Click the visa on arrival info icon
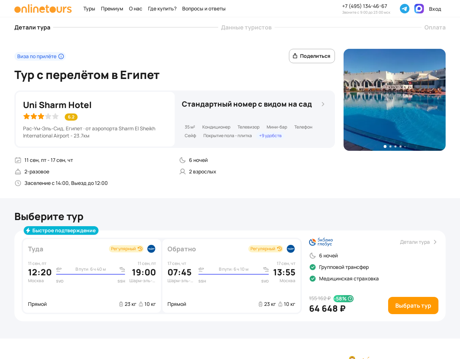The height and width of the screenshot is (359, 460). pyautogui.click(x=61, y=56)
